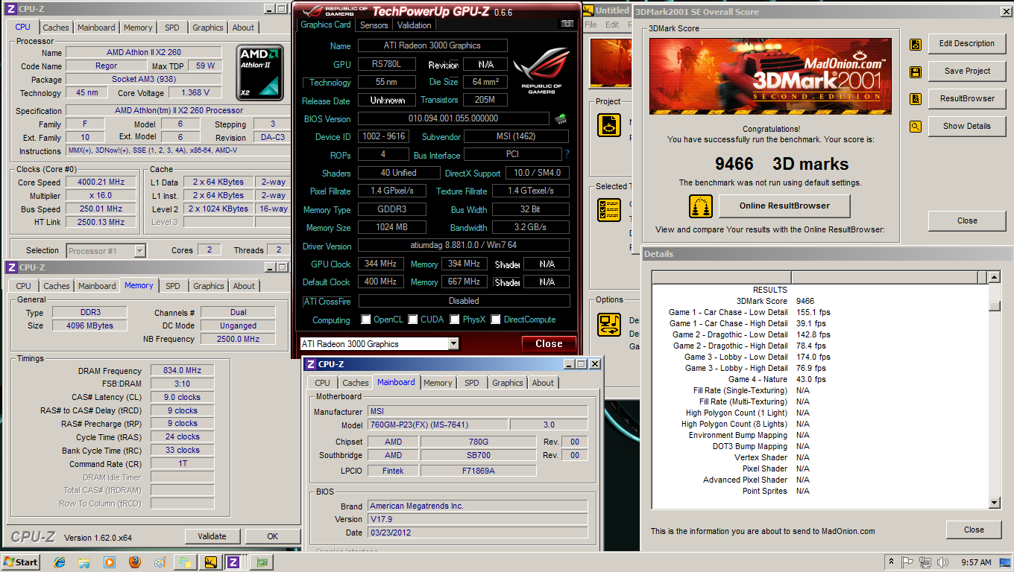Switch to CPU-Z purple Z taskbar button
The width and height of the screenshot is (1014, 572).
click(233, 562)
